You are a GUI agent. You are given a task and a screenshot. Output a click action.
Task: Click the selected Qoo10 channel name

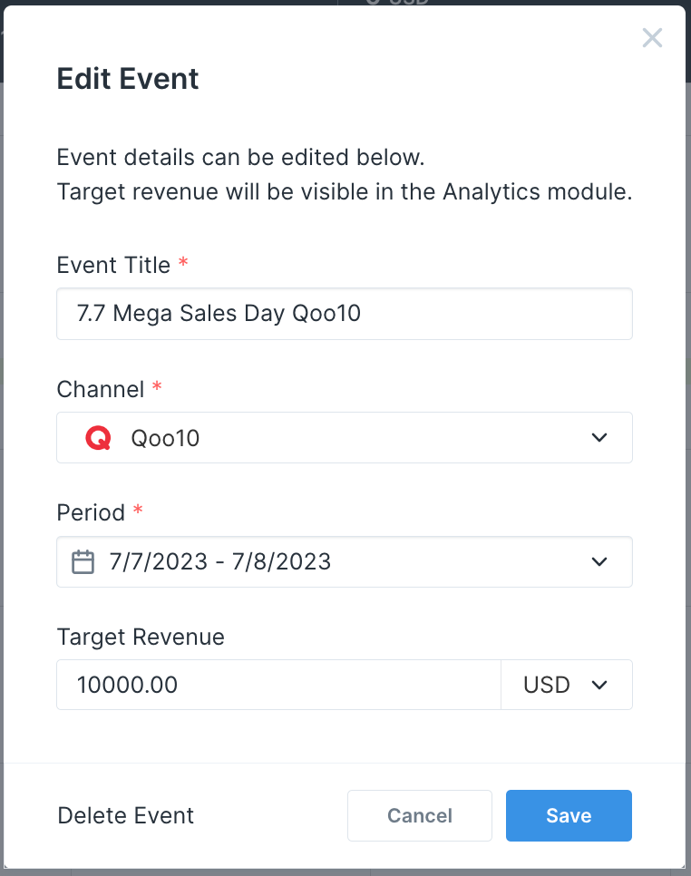[165, 438]
